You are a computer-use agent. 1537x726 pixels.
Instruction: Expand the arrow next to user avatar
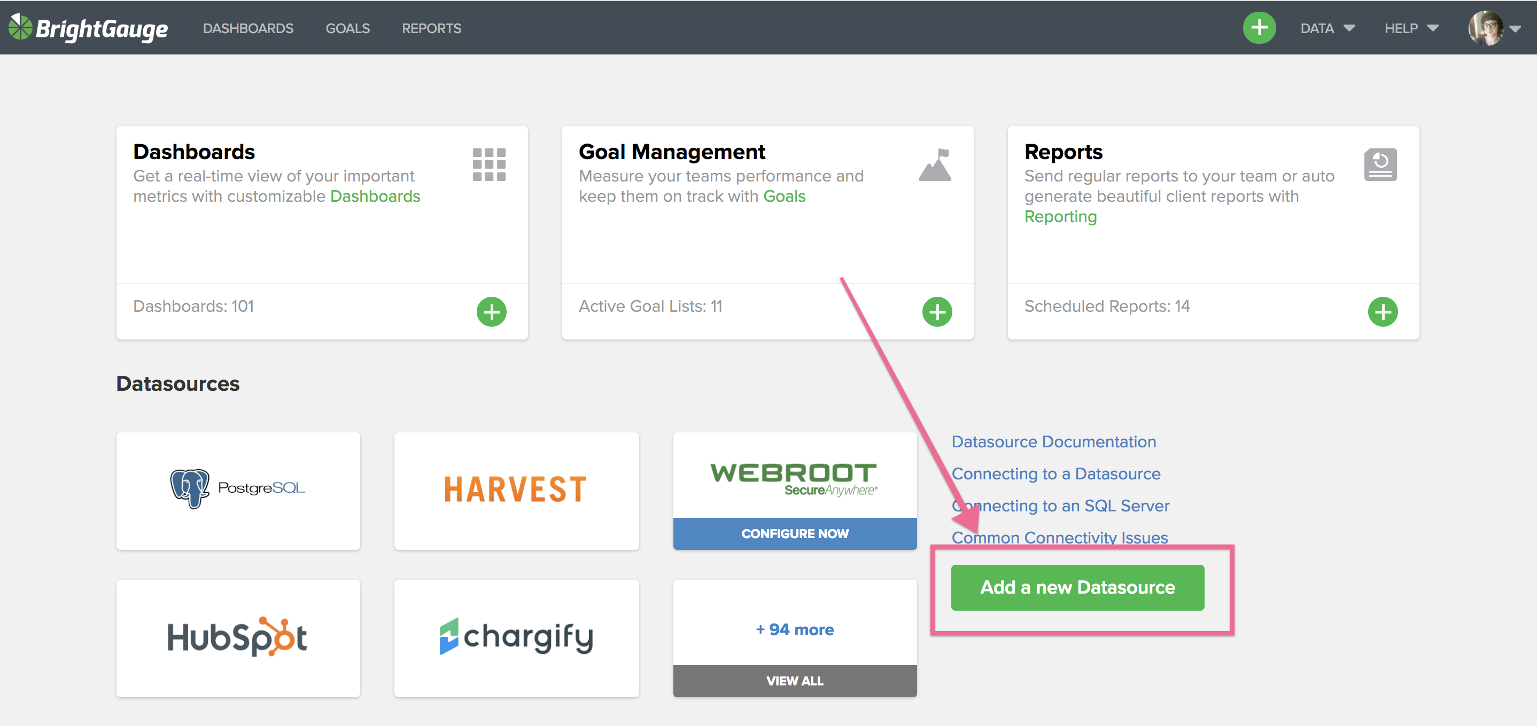[1516, 29]
